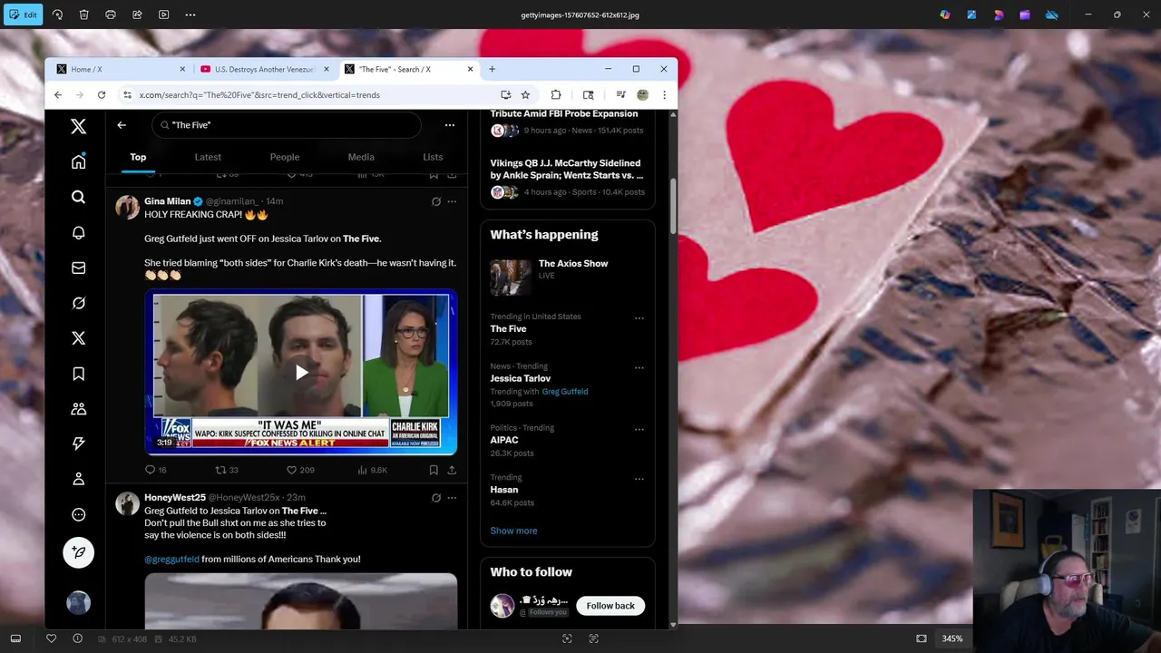The image size is (1161, 653).
Task: Click the browser address bar URL
Action: pyautogui.click(x=259, y=94)
